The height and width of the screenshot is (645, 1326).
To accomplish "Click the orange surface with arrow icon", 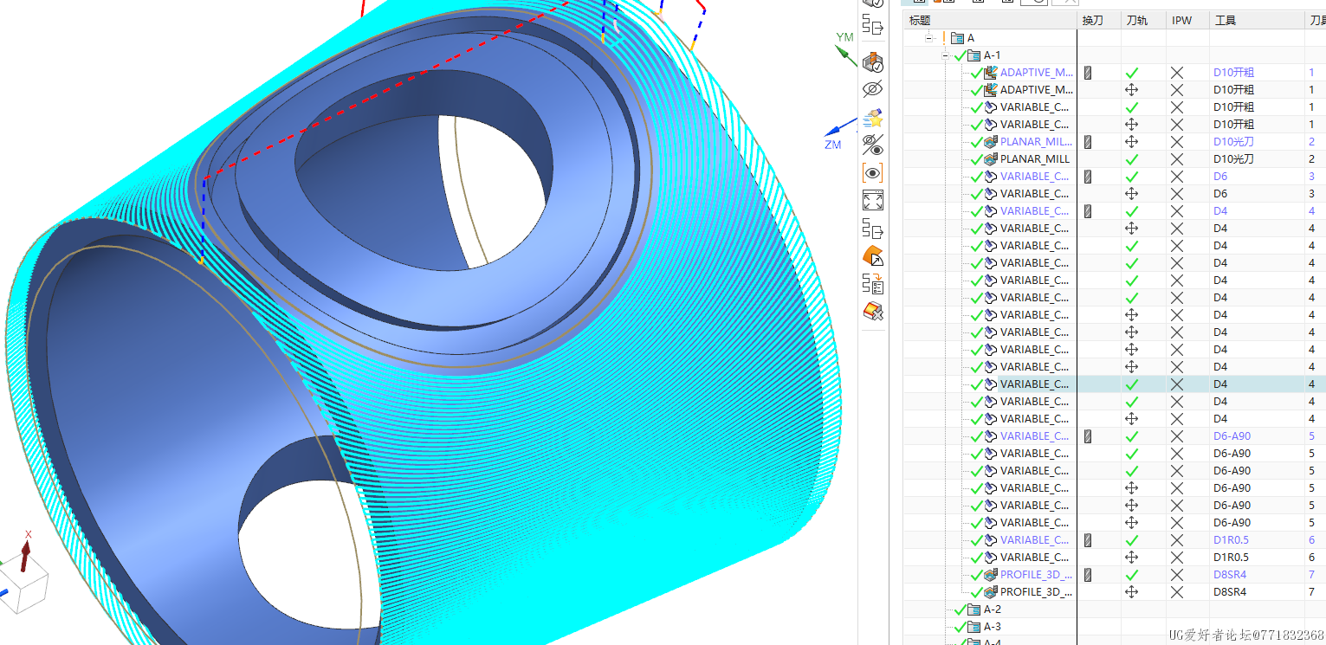I will click(873, 256).
